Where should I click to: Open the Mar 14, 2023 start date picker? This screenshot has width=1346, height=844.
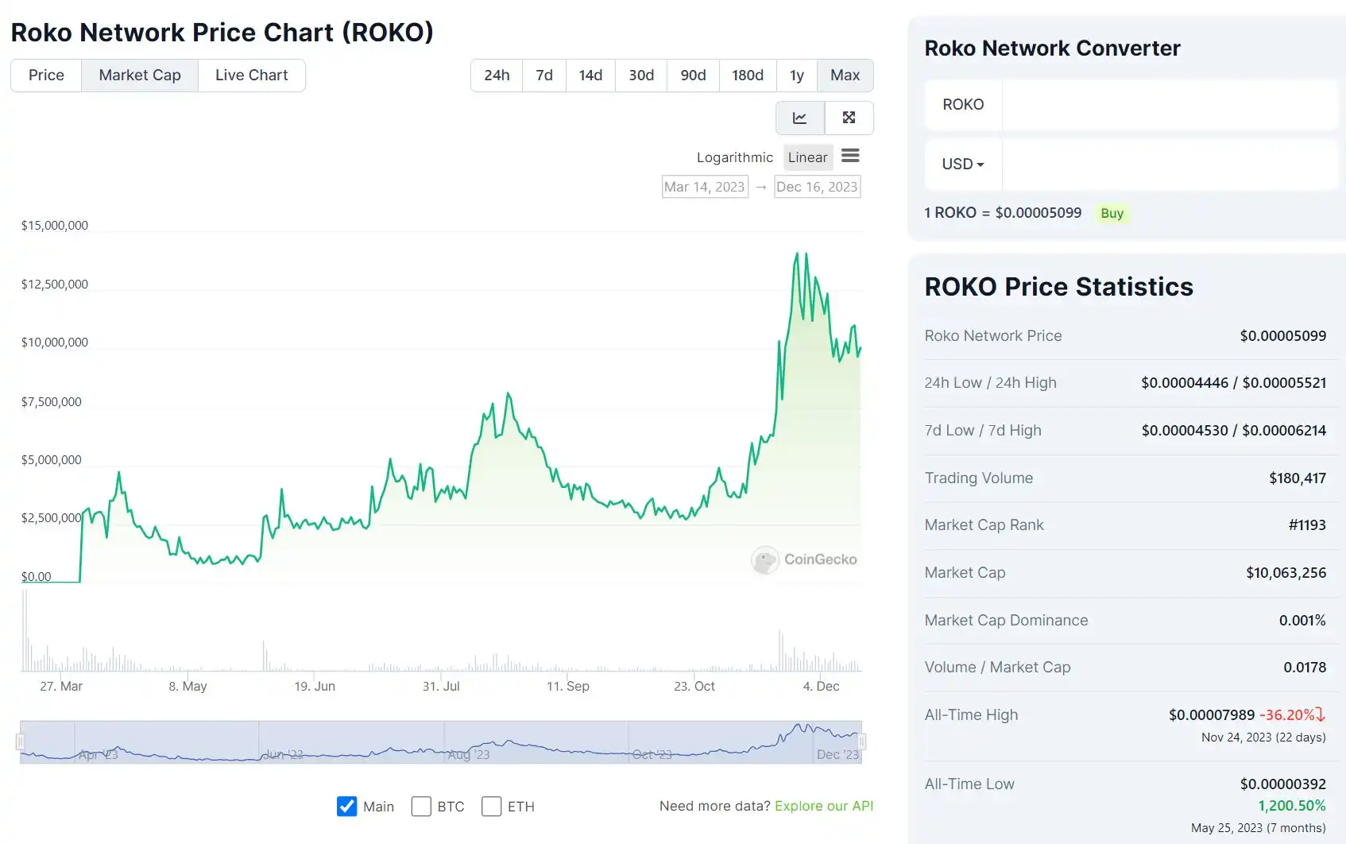(x=705, y=187)
